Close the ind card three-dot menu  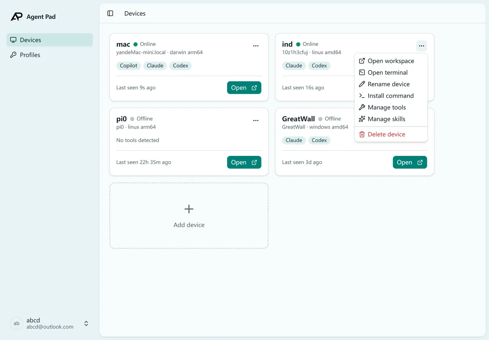point(422,46)
